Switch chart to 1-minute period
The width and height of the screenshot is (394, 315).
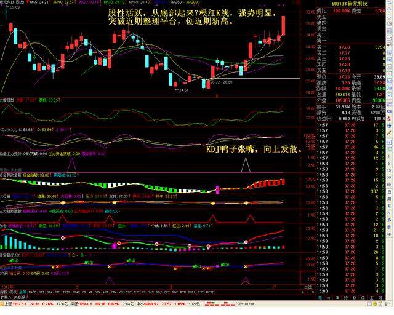tap(389, 156)
